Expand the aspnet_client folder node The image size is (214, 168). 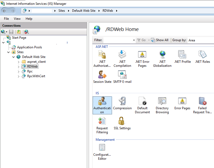tap(18, 62)
